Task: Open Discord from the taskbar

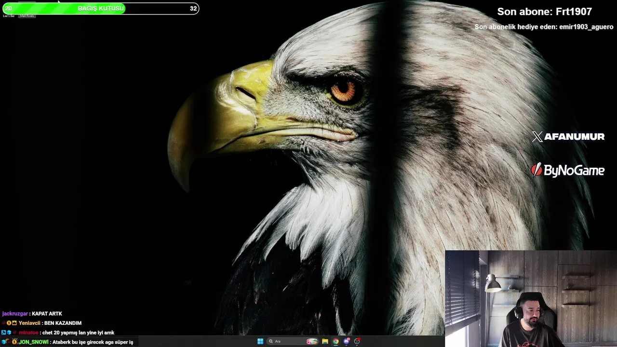Action: (x=346, y=341)
